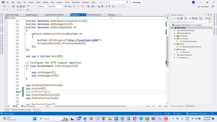The height and width of the screenshot is (122, 217).
Task: Click the Solution Explorer Show All Files icon
Action: (196, 18)
